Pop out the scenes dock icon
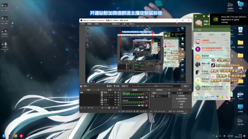This screenshot has height=139, width=248. [x=98, y=90]
